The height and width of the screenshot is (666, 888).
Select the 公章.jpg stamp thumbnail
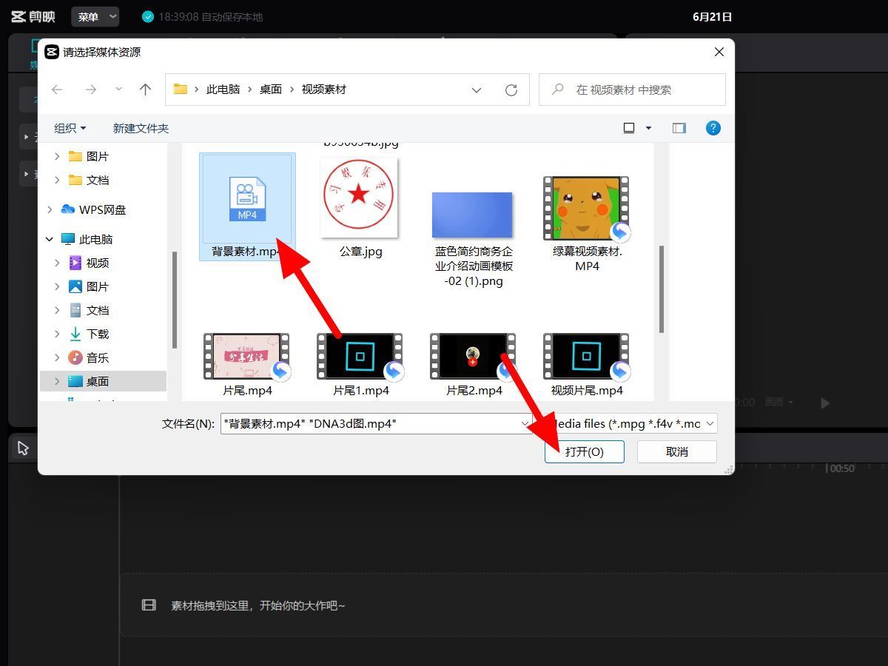point(360,198)
